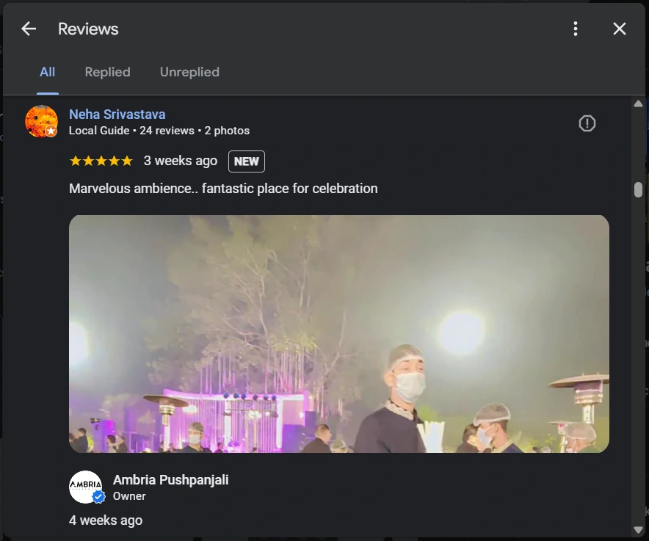Show the Unreplied reviews tab
The width and height of the screenshot is (649, 541).
point(189,72)
